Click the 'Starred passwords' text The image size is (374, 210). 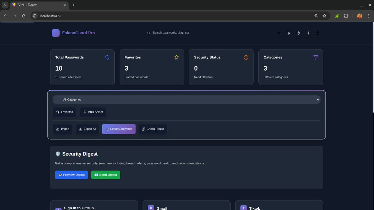tap(137, 77)
